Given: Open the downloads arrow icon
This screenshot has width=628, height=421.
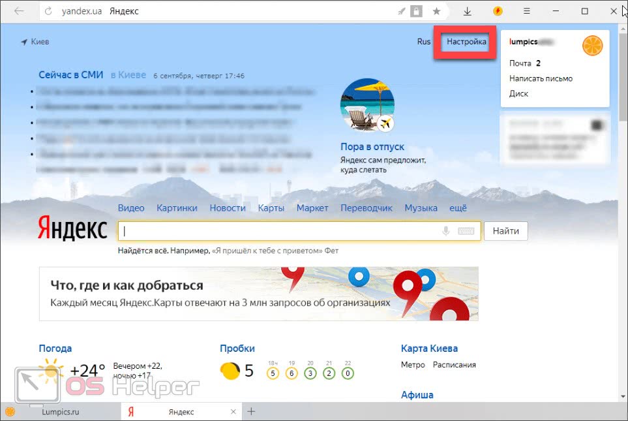Looking at the screenshot, I should (x=468, y=11).
